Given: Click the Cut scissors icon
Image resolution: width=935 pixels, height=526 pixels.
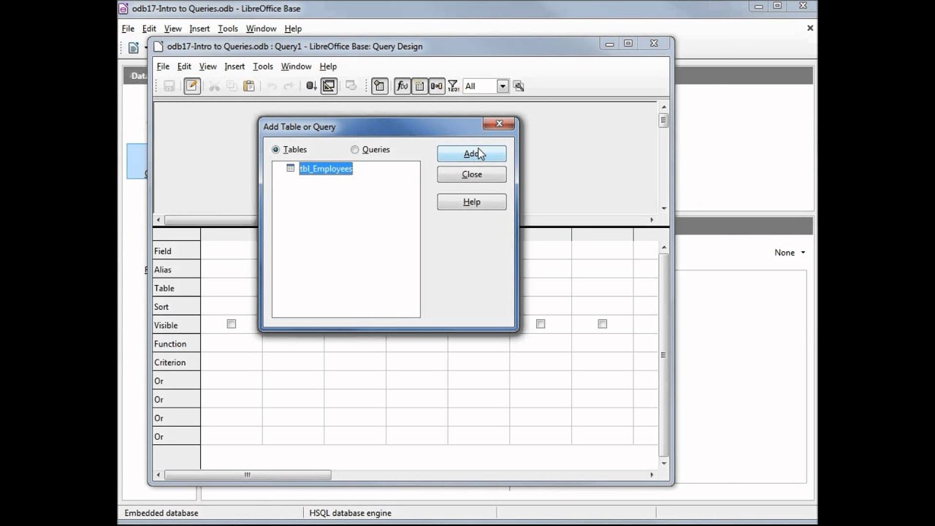Looking at the screenshot, I should coord(214,86).
